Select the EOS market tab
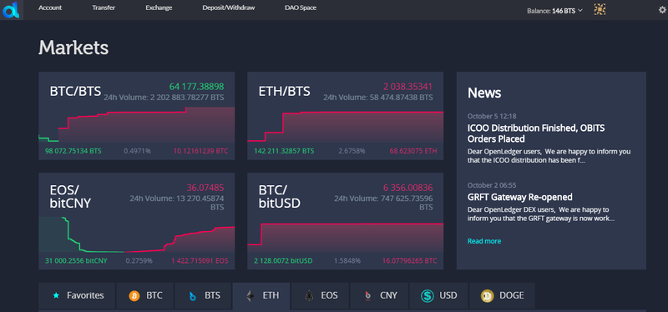The image size is (668, 312). [x=321, y=295]
